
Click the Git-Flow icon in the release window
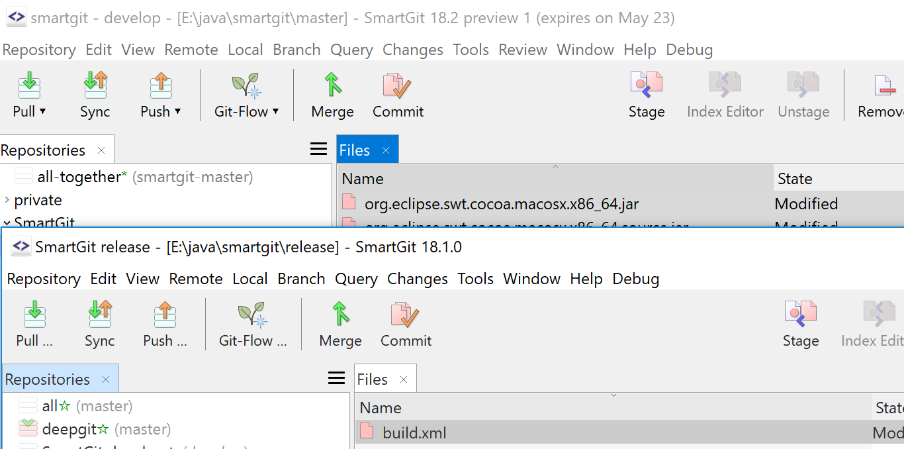pyautogui.click(x=252, y=315)
